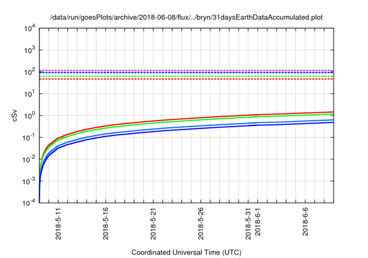Click the 10^-1 y-axis tick label

(29, 138)
